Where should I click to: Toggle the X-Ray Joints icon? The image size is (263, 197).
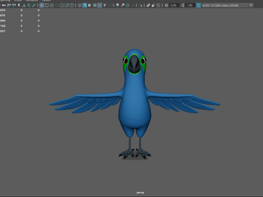[x=158, y=5]
